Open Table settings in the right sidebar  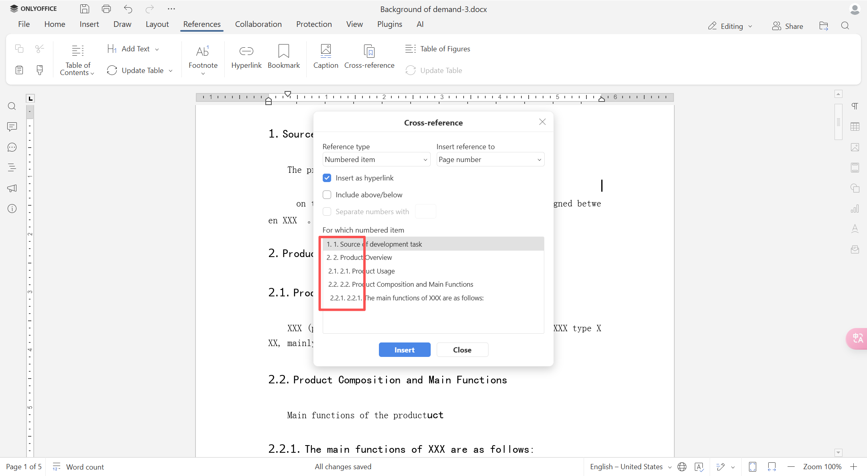tap(855, 127)
